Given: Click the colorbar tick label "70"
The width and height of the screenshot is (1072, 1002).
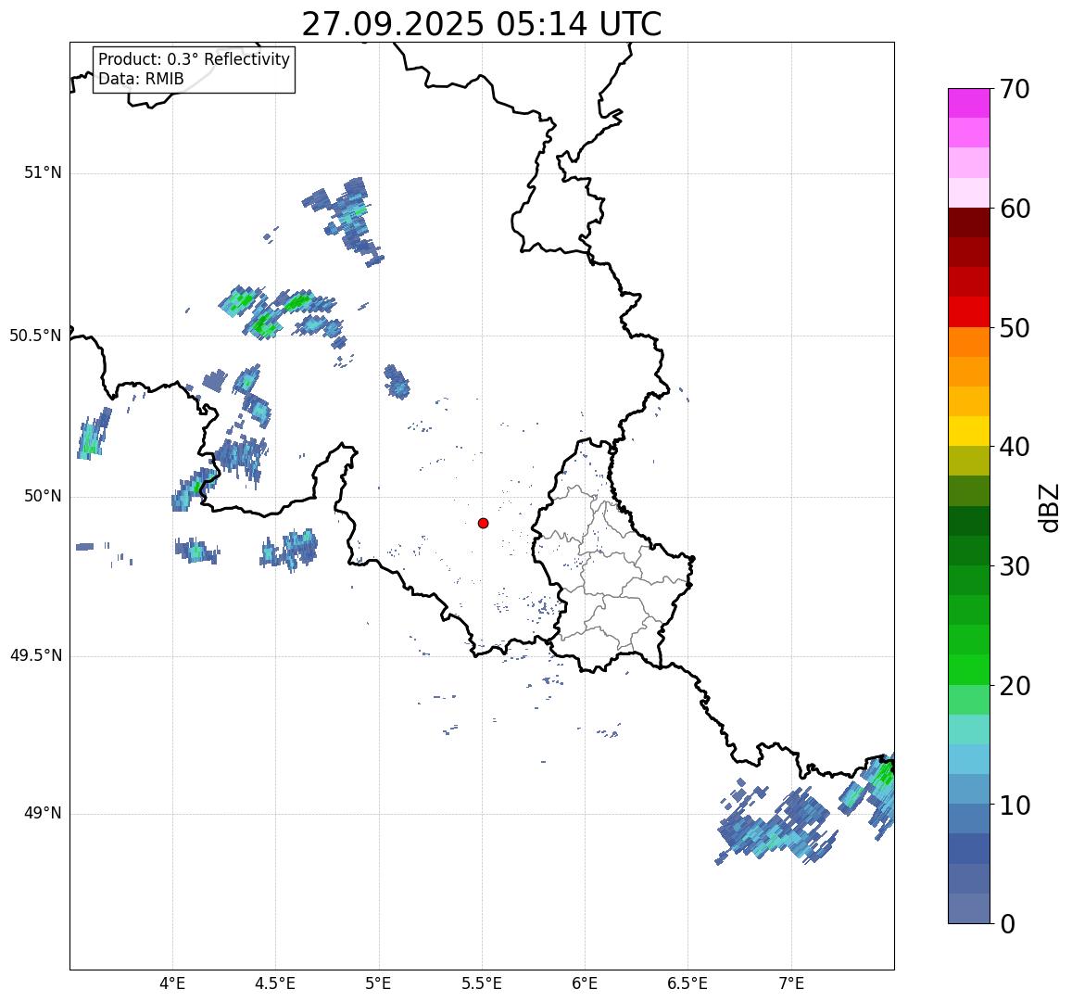Looking at the screenshot, I should [1015, 89].
